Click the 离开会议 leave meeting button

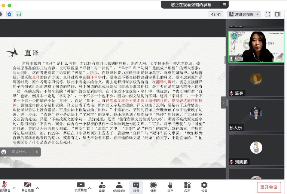(x=269, y=187)
